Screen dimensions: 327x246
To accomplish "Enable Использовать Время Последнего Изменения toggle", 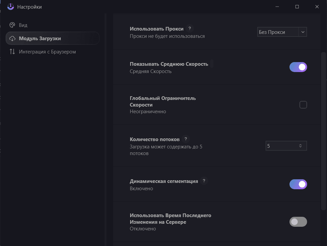I will (x=298, y=222).
